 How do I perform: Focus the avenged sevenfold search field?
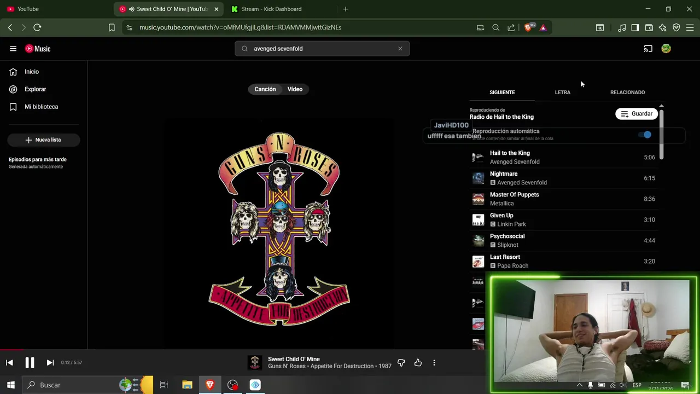click(322, 49)
